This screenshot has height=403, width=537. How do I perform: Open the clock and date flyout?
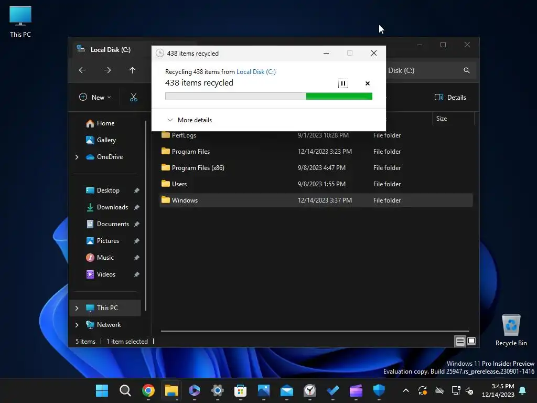[498, 390]
